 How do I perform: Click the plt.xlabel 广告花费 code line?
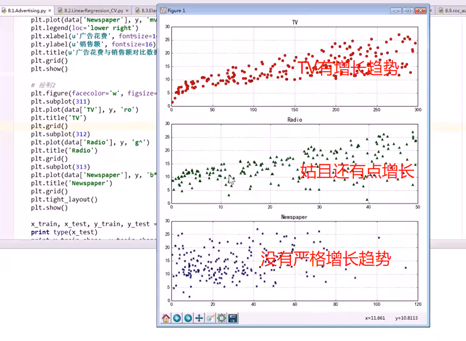click(93, 36)
